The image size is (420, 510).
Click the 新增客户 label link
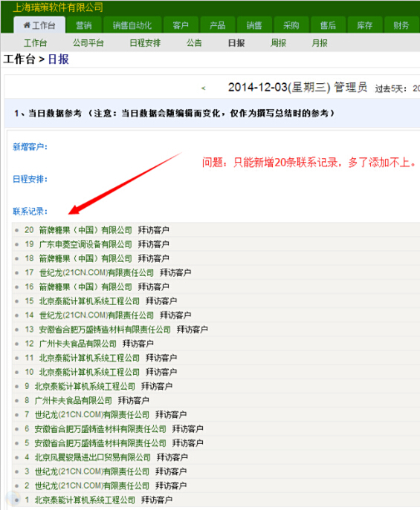click(30, 147)
